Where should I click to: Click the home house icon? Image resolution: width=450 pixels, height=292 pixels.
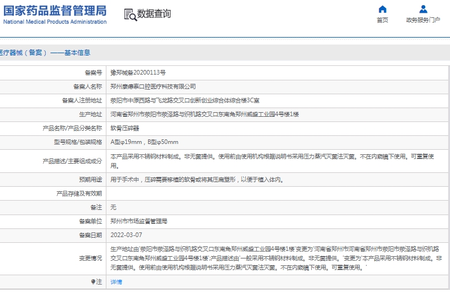382,9
